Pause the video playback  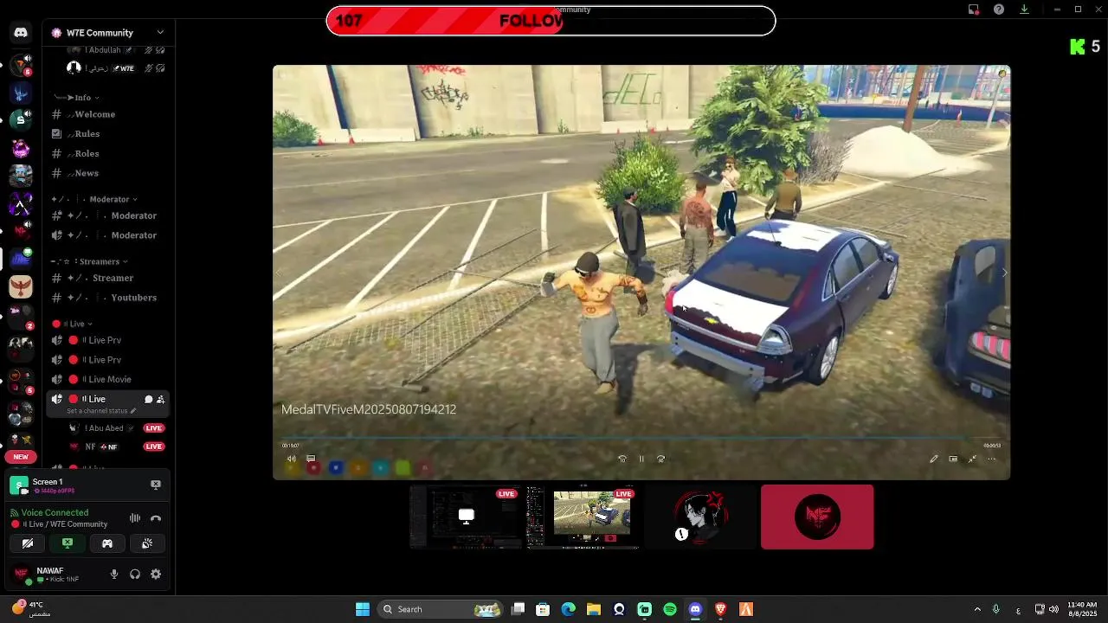point(641,459)
